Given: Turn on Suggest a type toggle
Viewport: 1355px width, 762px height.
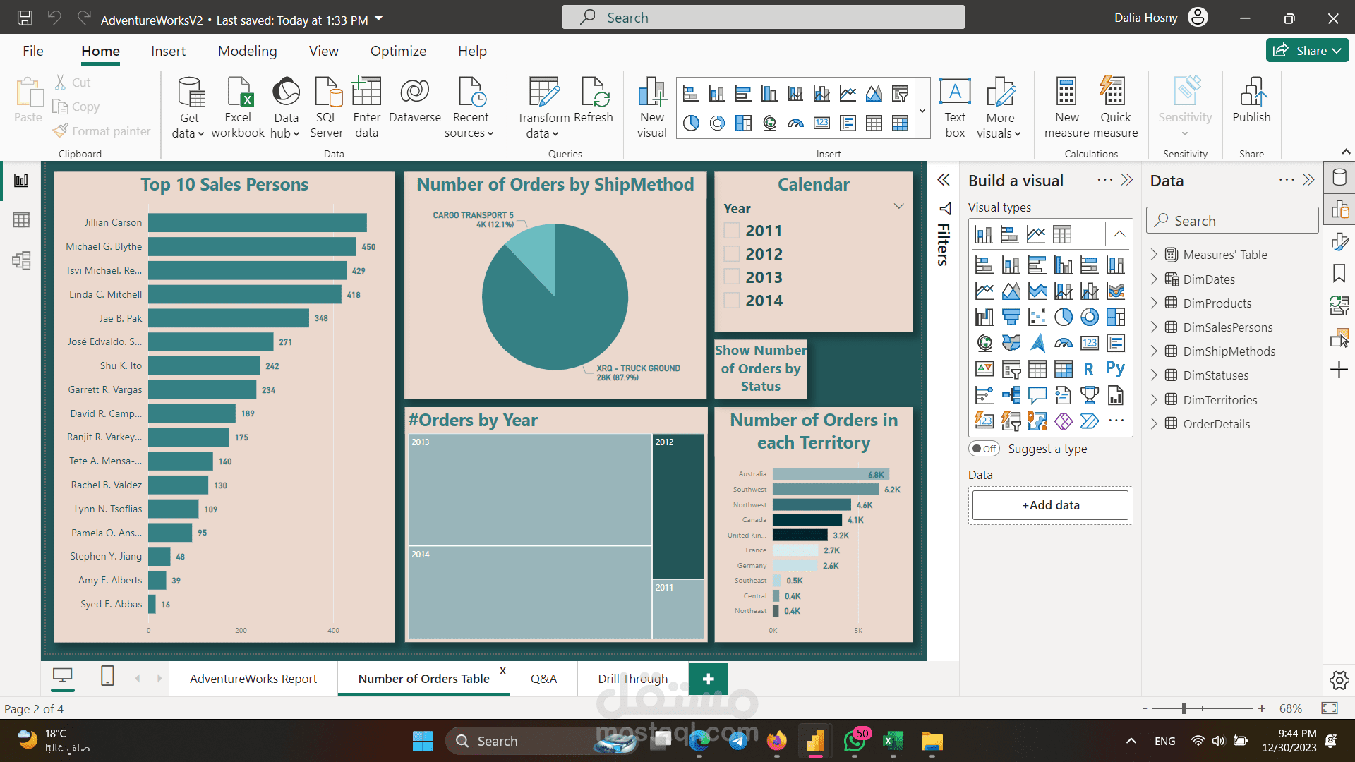Looking at the screenshot, I should point(984,449).
